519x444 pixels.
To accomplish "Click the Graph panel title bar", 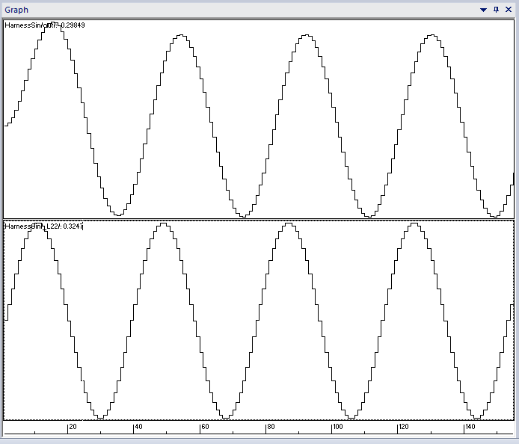I will pos(224,10).
